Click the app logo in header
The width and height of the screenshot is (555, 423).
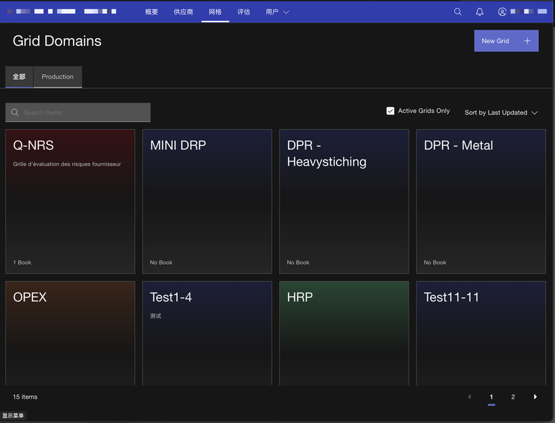[x=62, y=11]
